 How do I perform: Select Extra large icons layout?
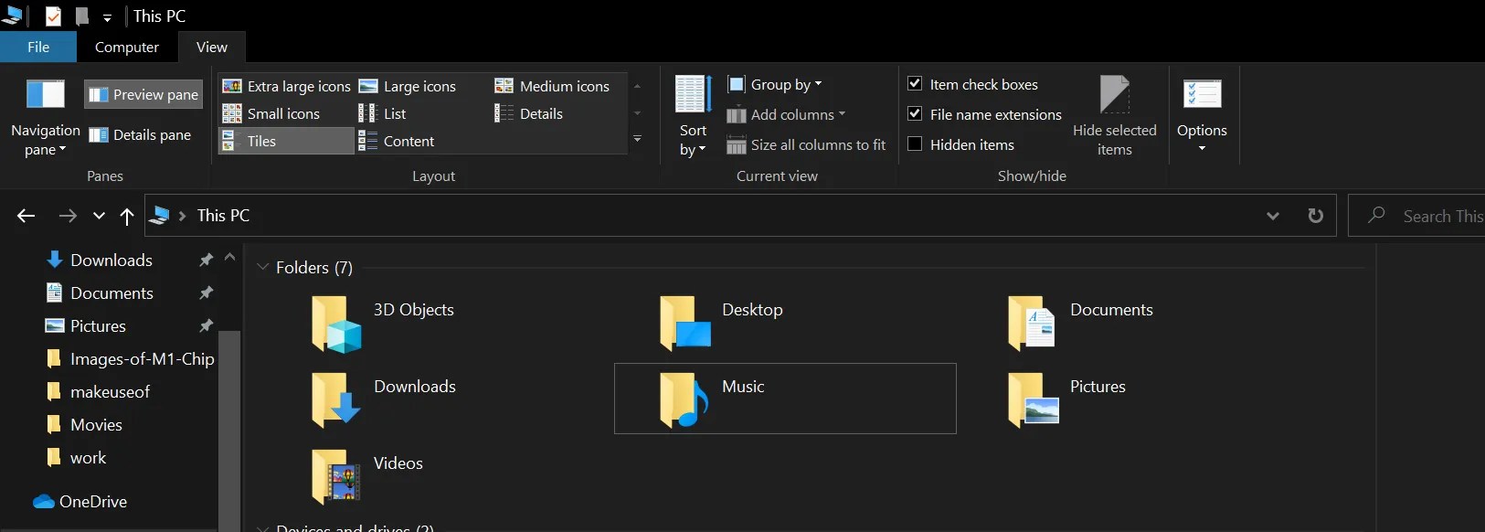287,86
